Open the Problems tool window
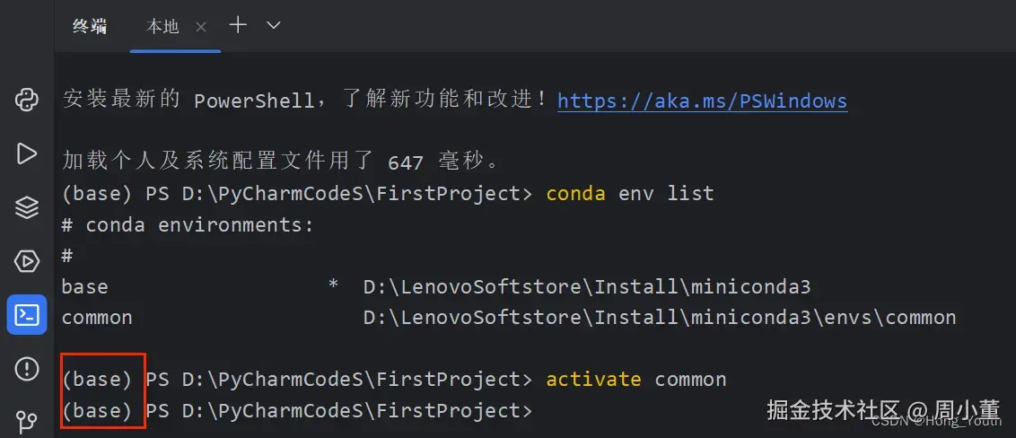The height and width of the screenshot is (438, 1016). click(x=27, y=368)
